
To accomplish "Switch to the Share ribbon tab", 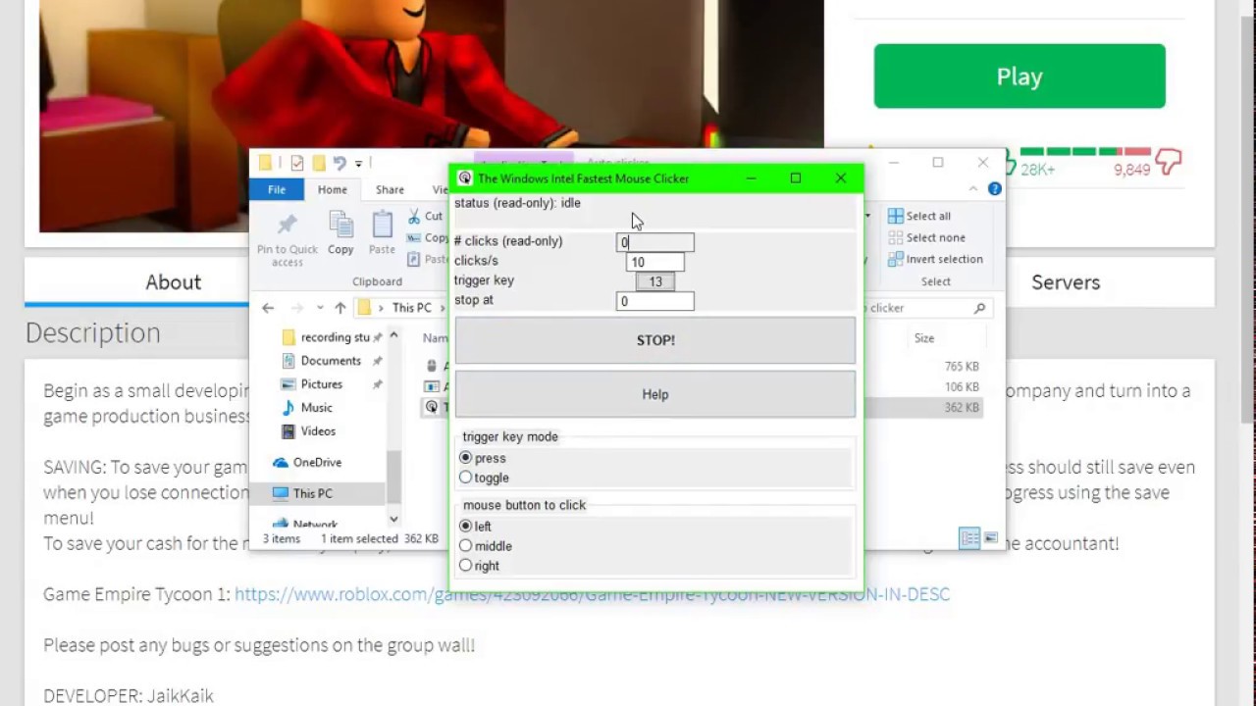I will [390, 189].
